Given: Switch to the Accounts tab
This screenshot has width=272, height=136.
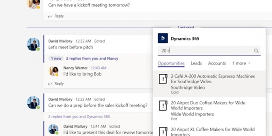Looking at the screenshot, I should pyautogui.click(x=217, y=63).
